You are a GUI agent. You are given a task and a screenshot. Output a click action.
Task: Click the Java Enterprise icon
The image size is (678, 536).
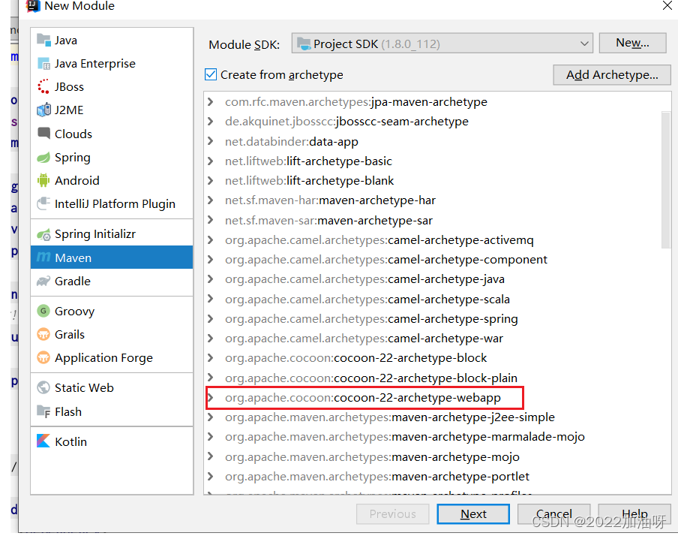point(43,64)
